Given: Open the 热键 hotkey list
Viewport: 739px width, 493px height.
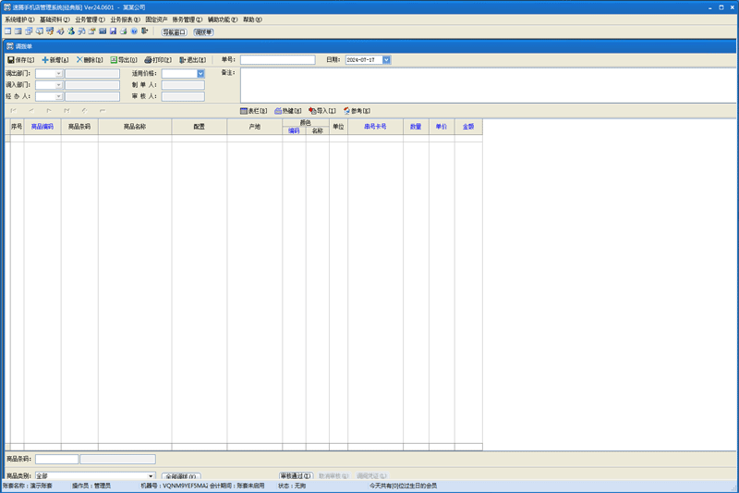Looking at the screenshot, I should coord(278,111).
